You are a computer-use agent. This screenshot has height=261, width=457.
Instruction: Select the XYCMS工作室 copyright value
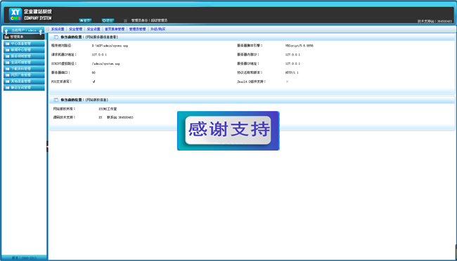click(x=108, y=109)
